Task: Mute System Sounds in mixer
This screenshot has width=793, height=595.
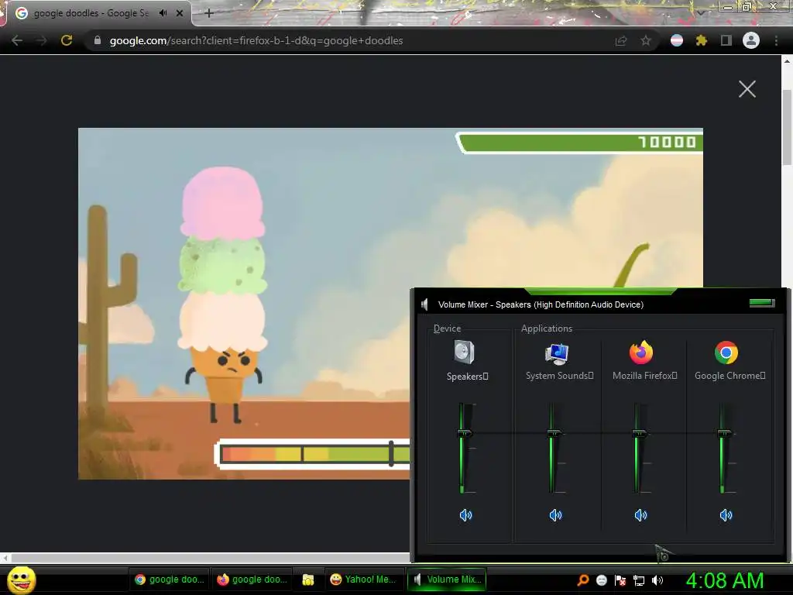Action: pos(555,515)
